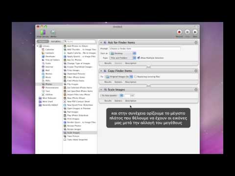This screenshot has width=235, height=176.
Task: Click the scale size value field
Action: (130, 95)
